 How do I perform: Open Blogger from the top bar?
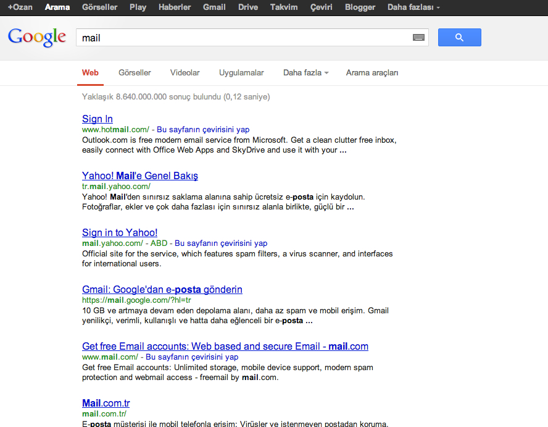[360, 7]
